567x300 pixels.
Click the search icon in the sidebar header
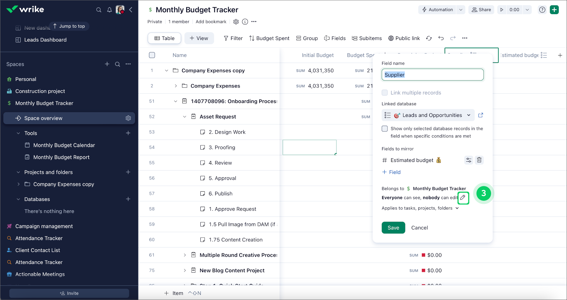point(99,10)
